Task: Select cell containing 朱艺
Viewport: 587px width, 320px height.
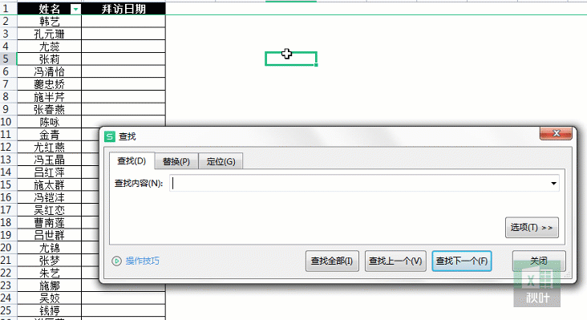Action: click(50, 273)
